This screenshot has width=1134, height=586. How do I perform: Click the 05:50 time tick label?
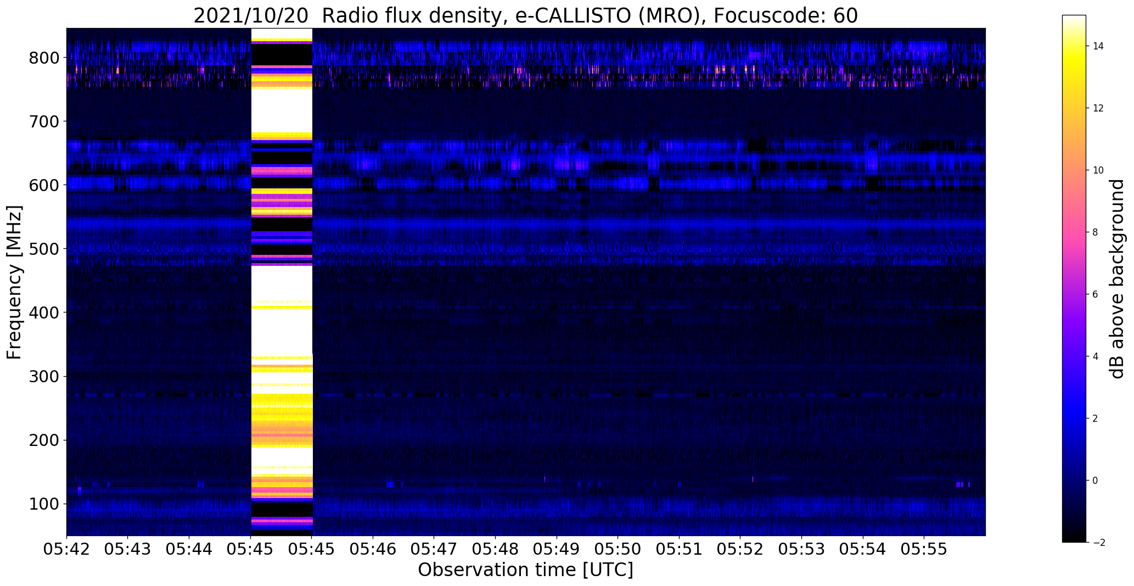click(x=618, y=549)
